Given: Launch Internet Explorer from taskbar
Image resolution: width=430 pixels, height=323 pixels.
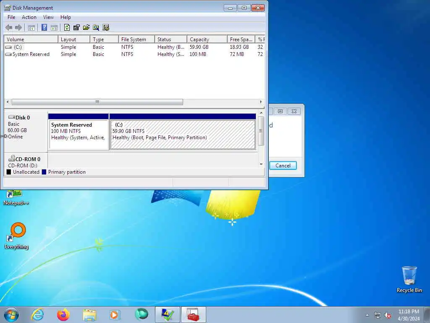Looking at the screenshot, I should pos(37,315).
